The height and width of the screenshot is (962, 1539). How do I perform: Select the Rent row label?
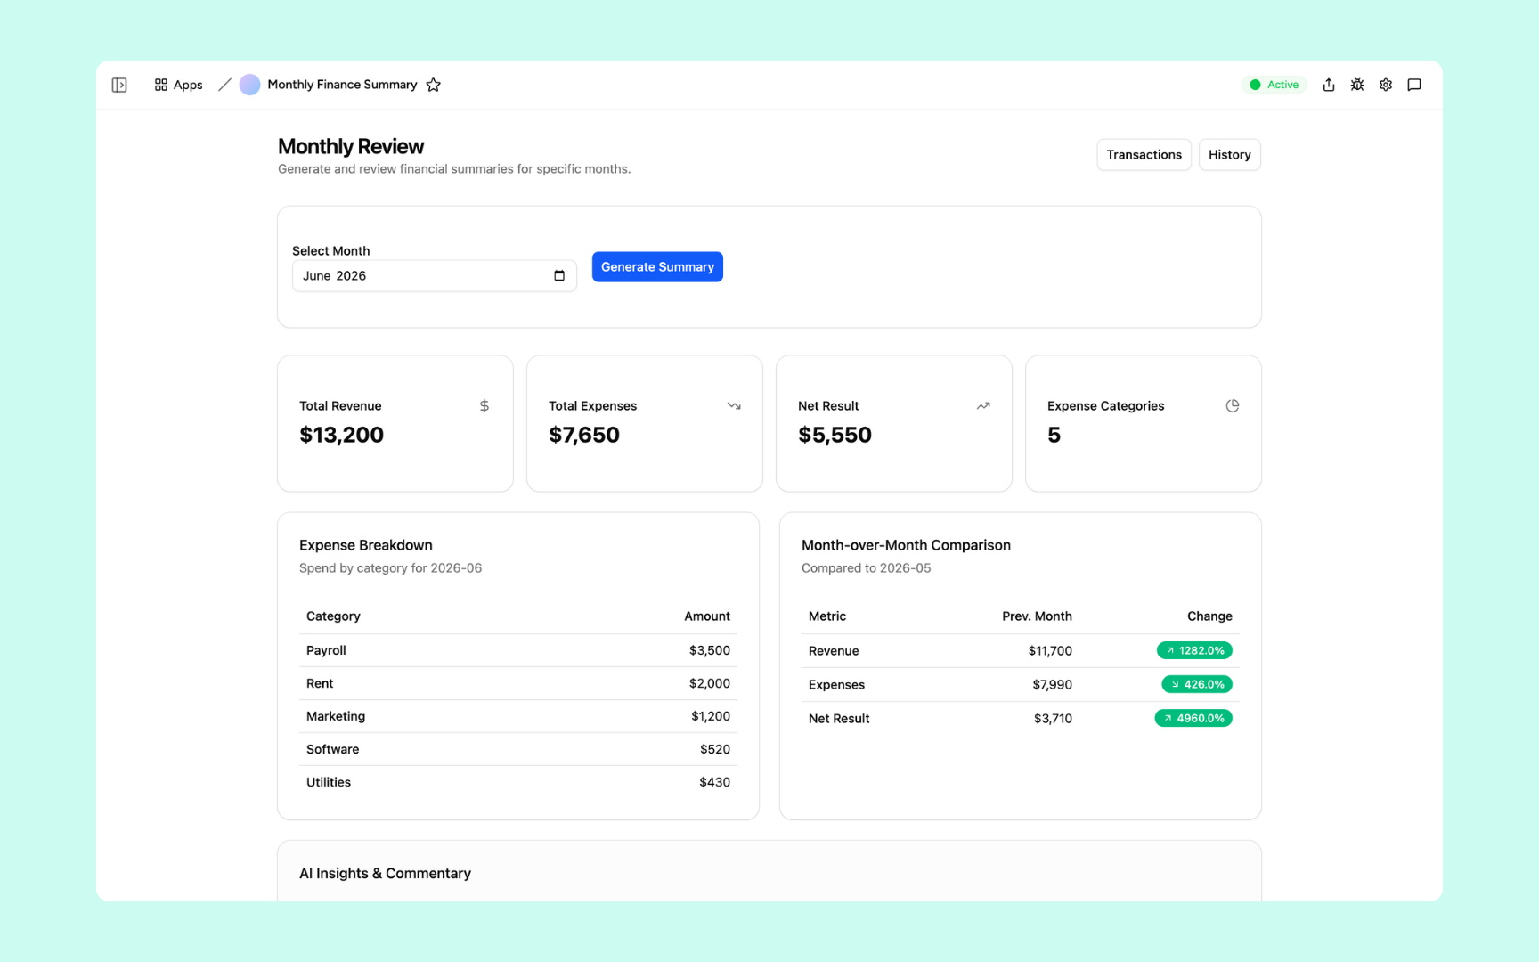point(320,683)
